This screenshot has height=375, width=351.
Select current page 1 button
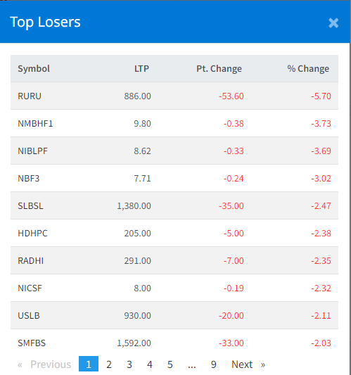point(89,364)
